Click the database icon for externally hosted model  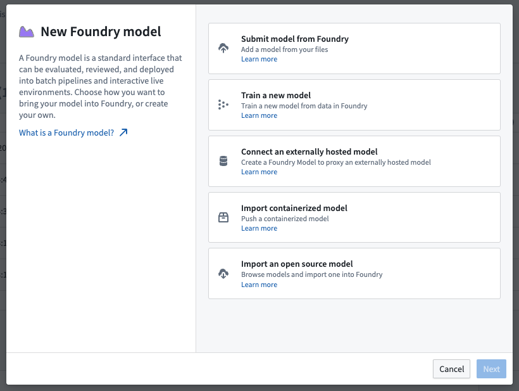pos(223,161)
